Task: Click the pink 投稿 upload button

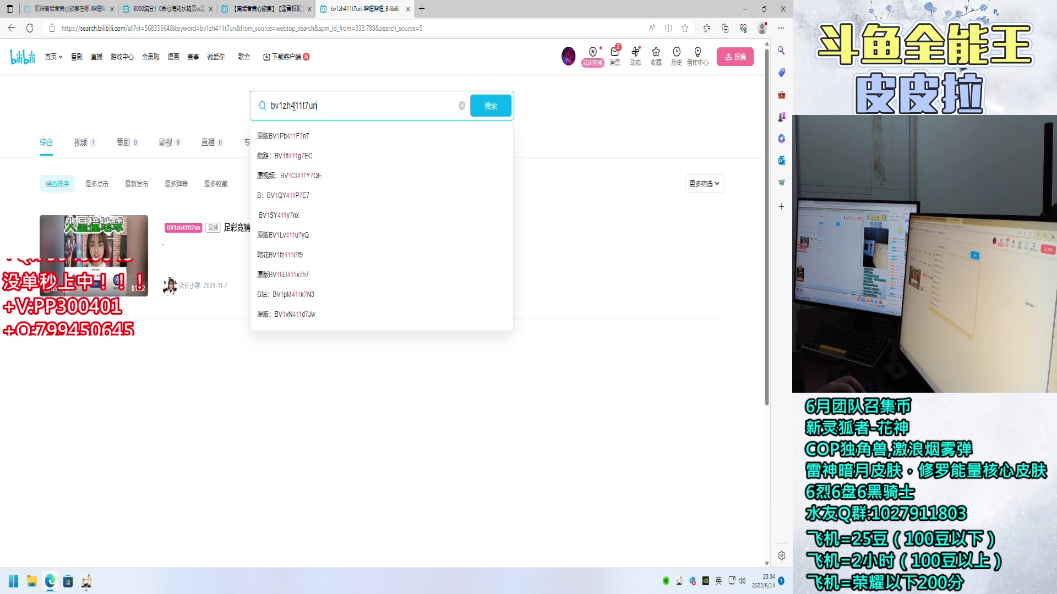Action: [735, 56]
